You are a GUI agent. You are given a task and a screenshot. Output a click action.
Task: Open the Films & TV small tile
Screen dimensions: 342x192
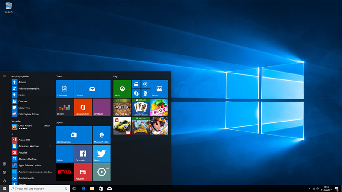click(x=136, y=84)
